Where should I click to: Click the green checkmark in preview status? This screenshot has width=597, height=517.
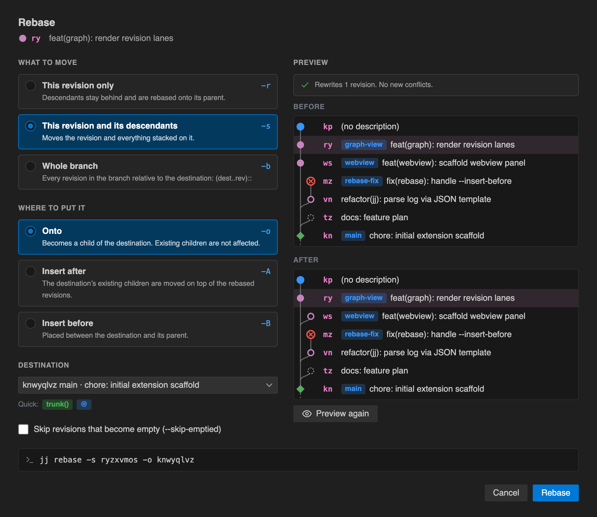coord(305,85)
